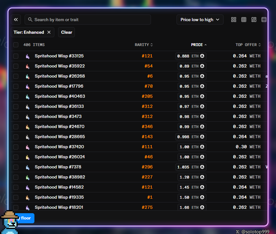Click rarity rank #205 for Wisp #40463
276x234 pixels.
point(147,97)
